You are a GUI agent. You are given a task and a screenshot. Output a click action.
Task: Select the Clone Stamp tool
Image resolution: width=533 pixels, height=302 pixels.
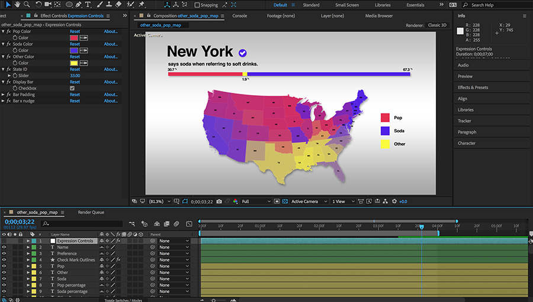109,4
